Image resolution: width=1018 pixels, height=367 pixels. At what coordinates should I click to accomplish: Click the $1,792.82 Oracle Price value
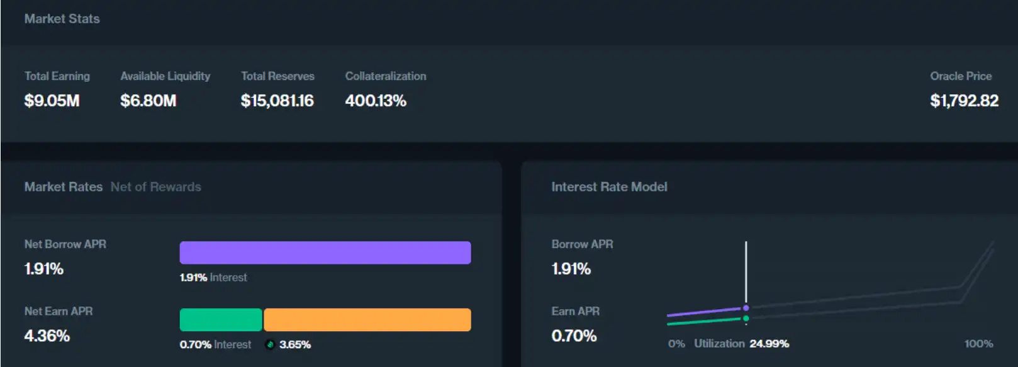[964, 101]
